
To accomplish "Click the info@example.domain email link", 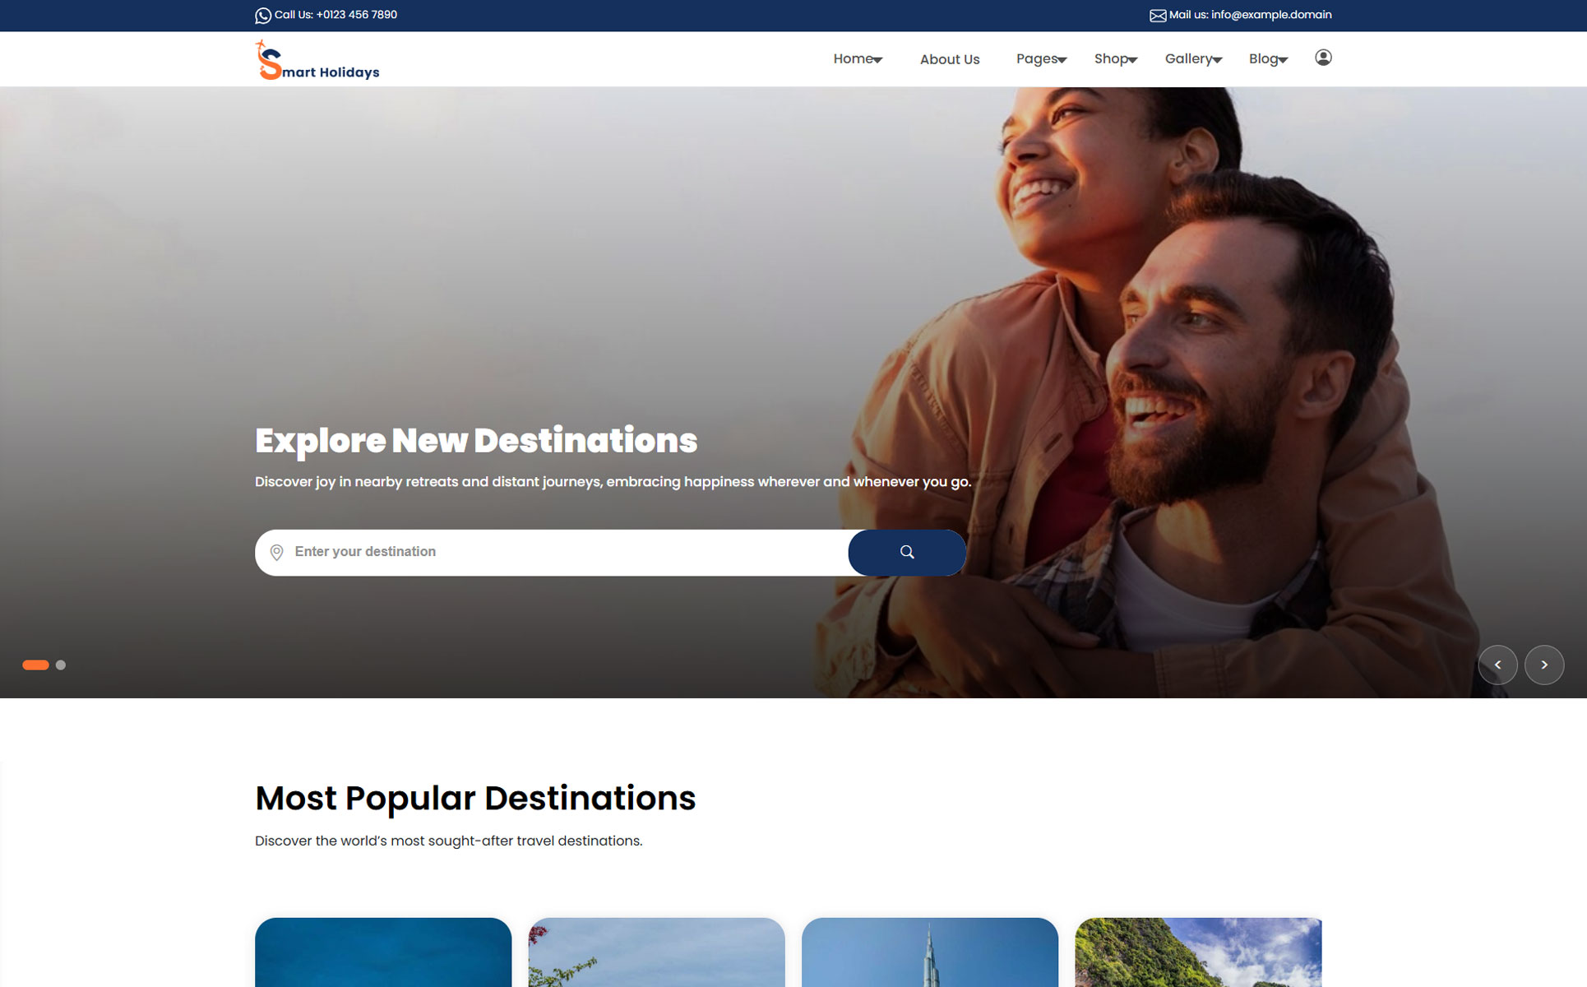I will coord(1270,15).
